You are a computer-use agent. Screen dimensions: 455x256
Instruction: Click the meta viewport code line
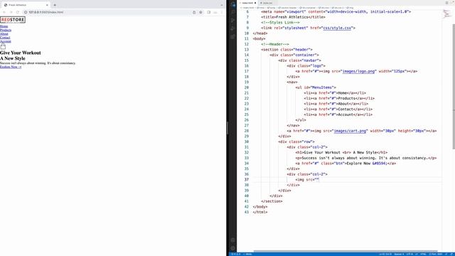pyautogui.click(x=336, y=11)
